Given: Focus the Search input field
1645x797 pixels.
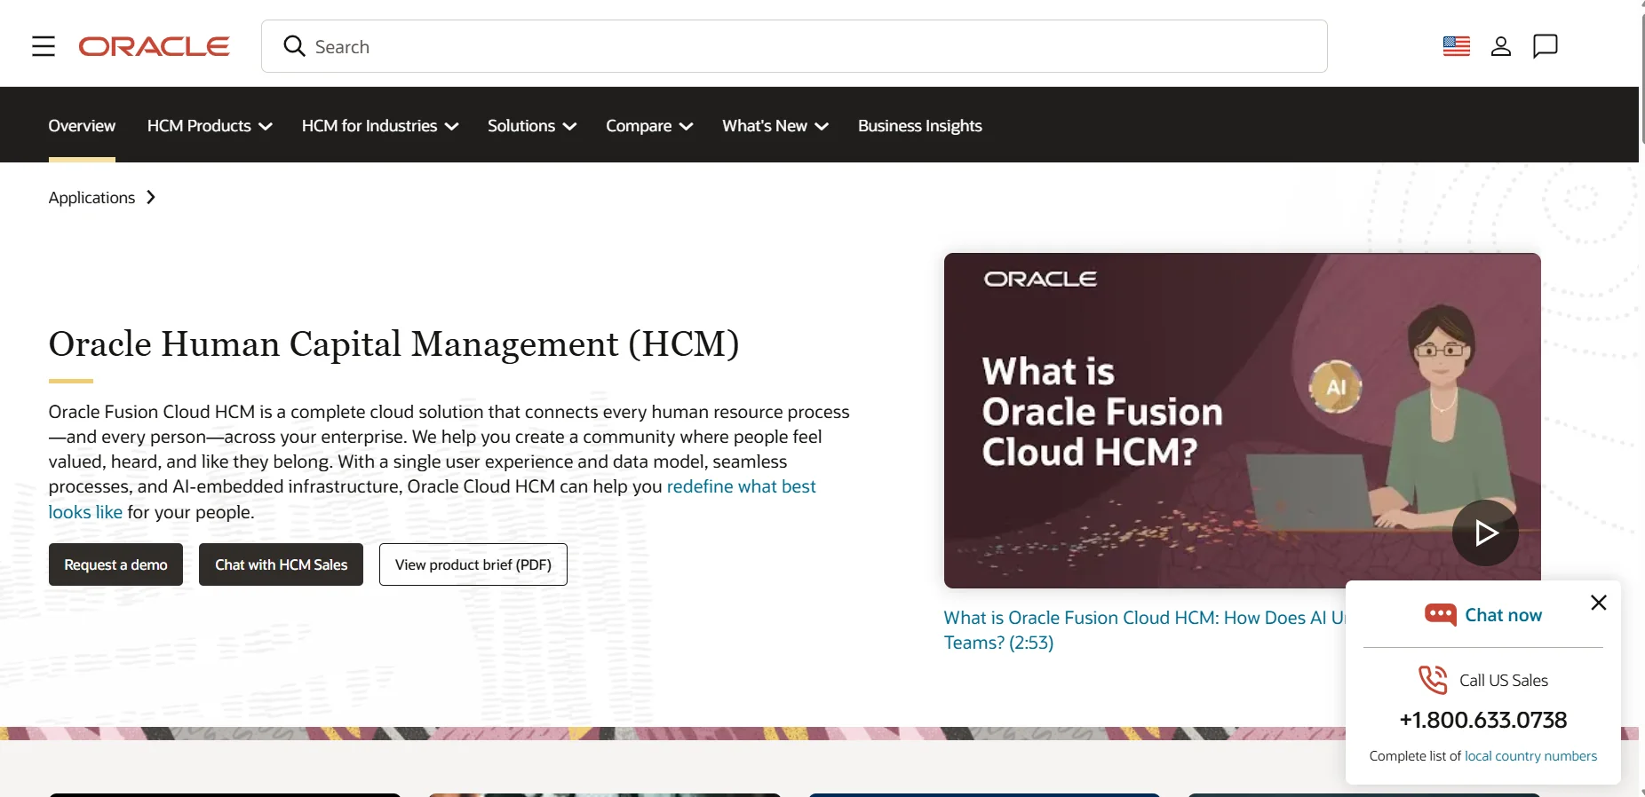Looking at the screenshot, I should click(794, 46).
